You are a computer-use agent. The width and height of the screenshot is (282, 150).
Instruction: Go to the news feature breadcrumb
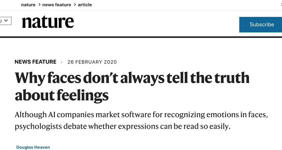pos(57,5)
